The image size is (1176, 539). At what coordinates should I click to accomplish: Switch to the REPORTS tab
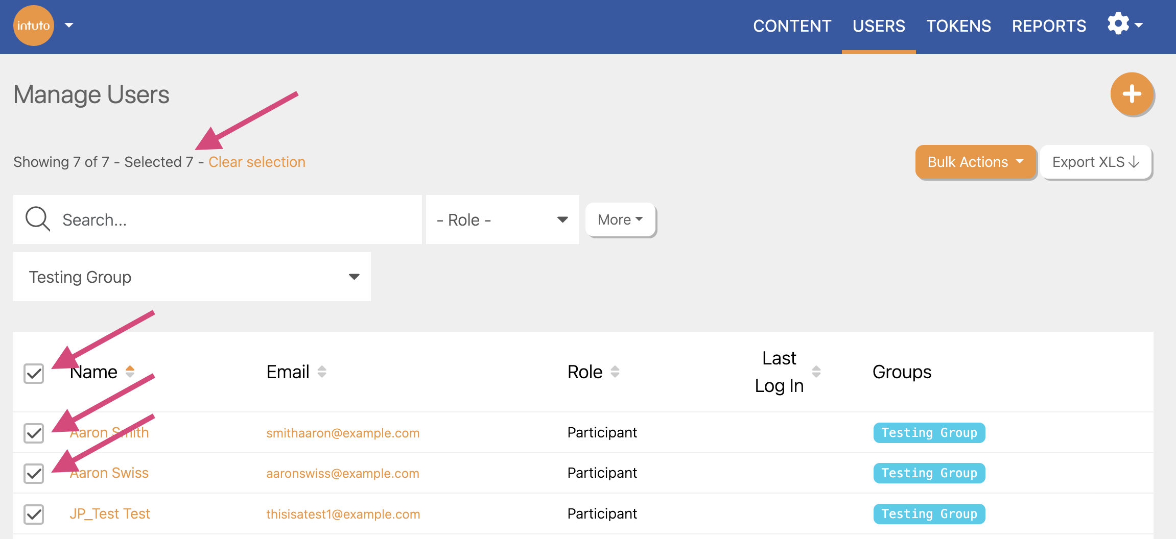tap(1049, 26)
